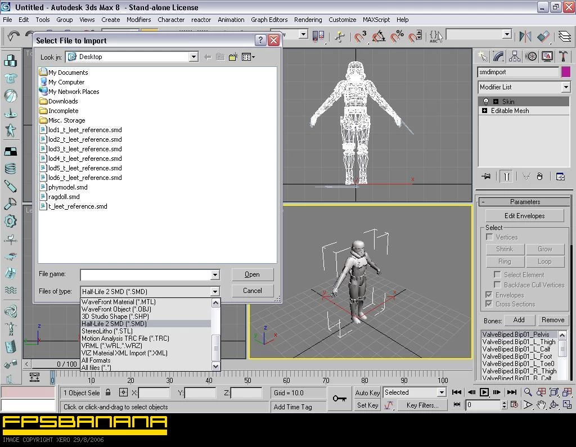Click Remove modifier trash icon
Screen dimensions: 576x447
(x=539, y=177)
